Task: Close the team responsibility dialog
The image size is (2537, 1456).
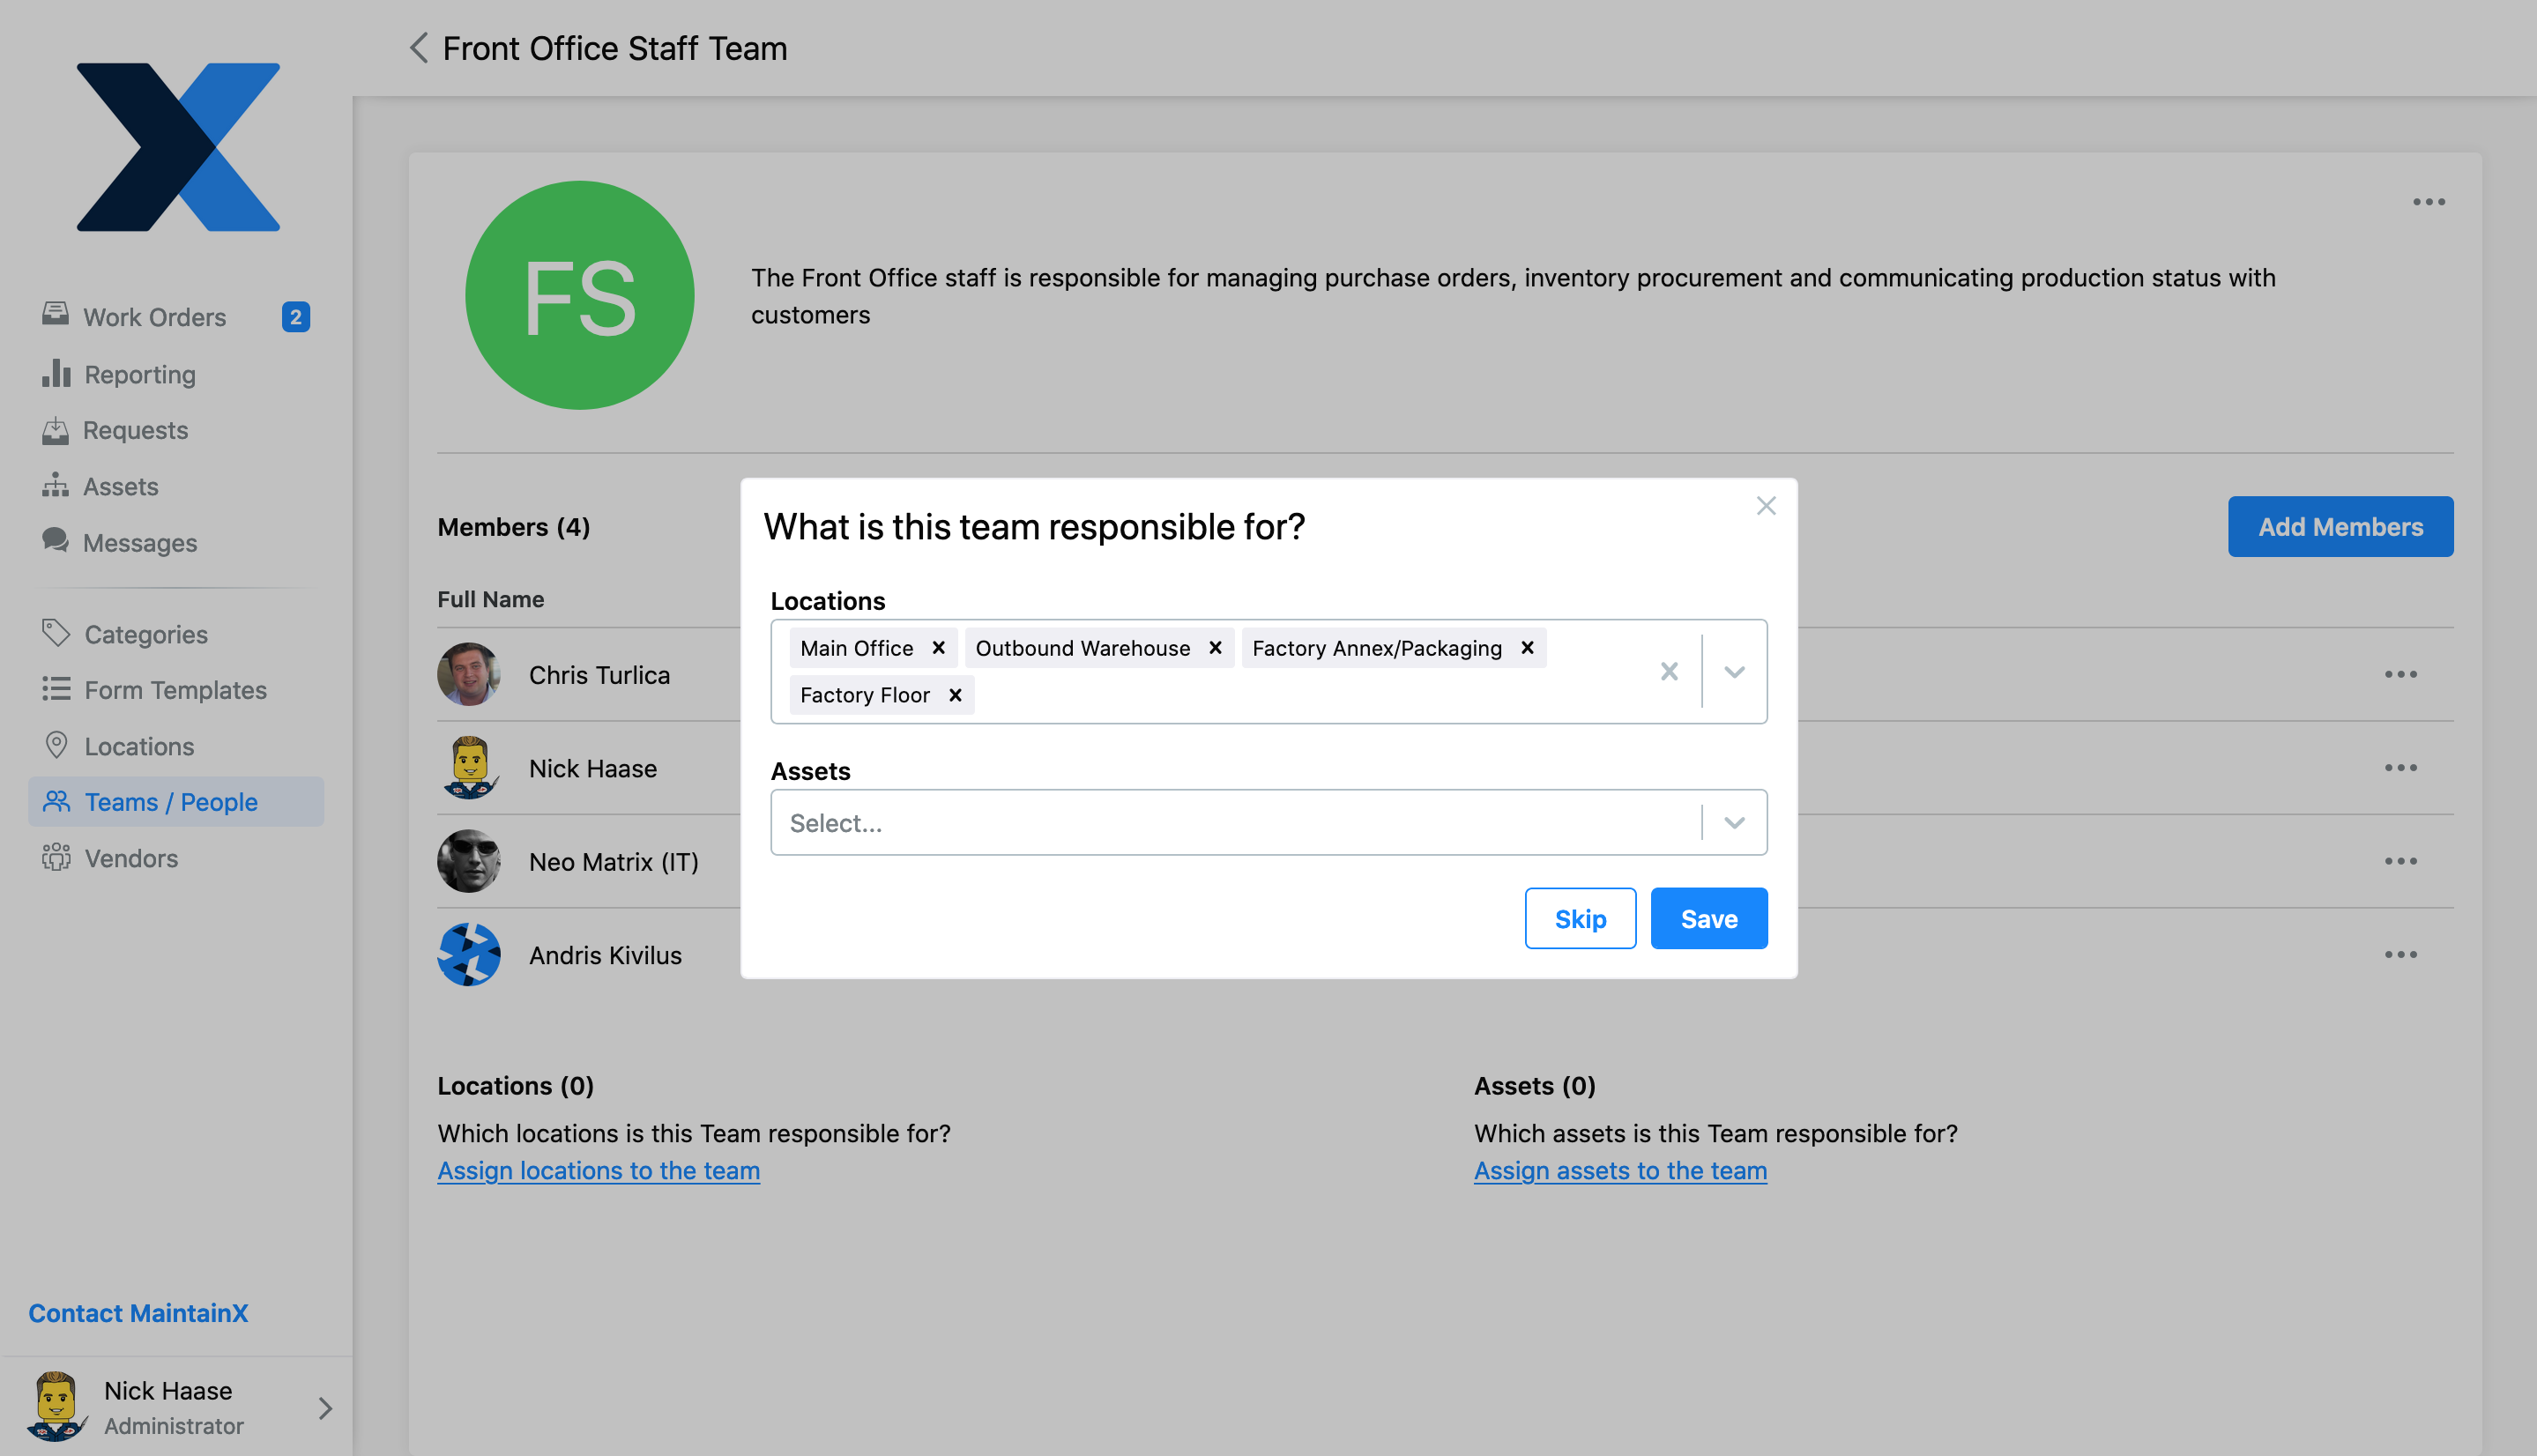Action: (x=1766, y=506)
